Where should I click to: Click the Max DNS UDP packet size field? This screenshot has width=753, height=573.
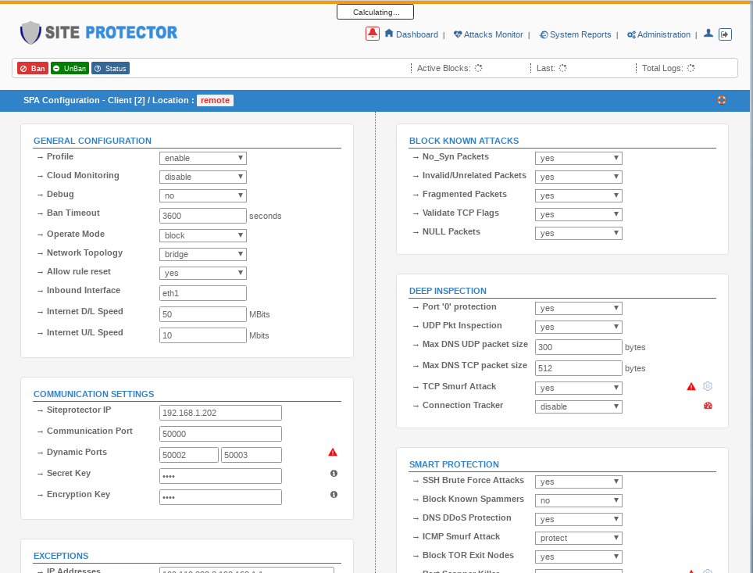[x=578, y=347]
